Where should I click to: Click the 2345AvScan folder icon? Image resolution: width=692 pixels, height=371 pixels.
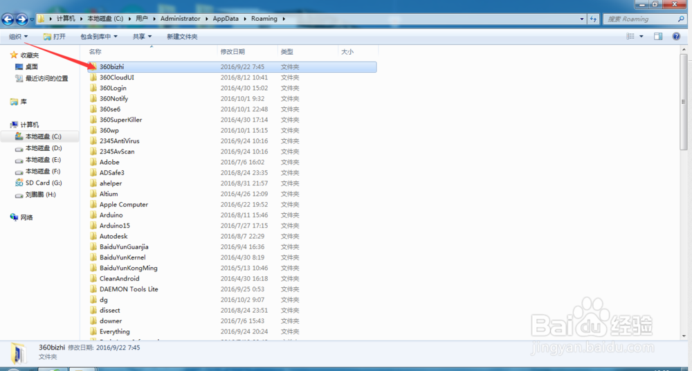pyautogui.click(x=93, y=152)
